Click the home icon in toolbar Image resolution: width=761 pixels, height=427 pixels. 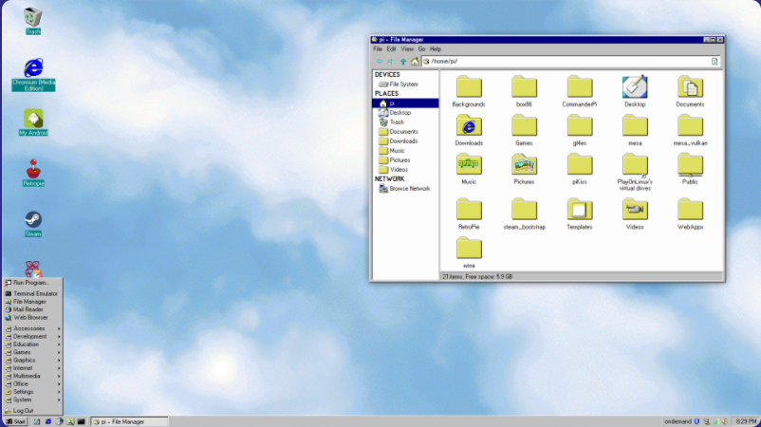[414, 61]
